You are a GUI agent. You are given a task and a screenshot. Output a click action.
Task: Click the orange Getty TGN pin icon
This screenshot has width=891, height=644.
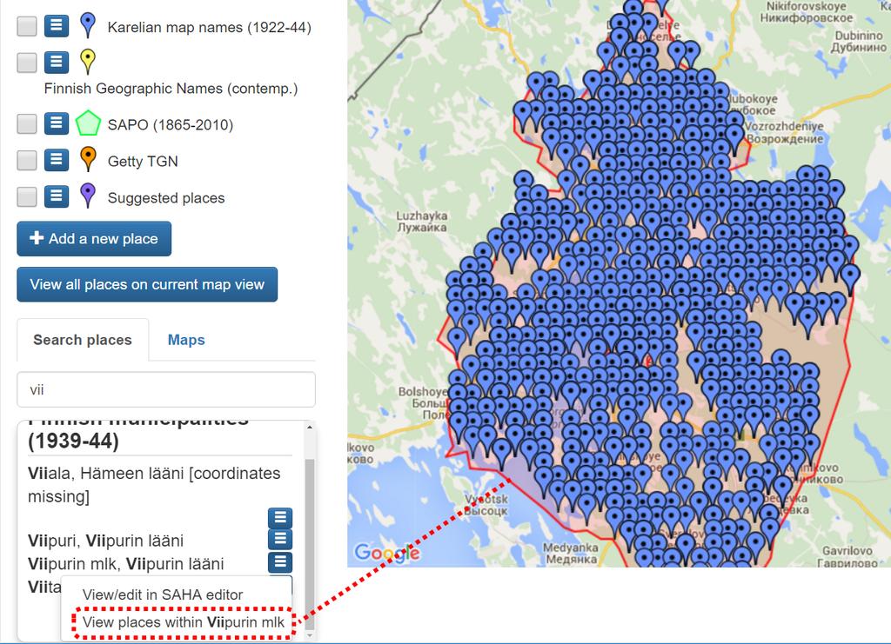pos(88,159)
